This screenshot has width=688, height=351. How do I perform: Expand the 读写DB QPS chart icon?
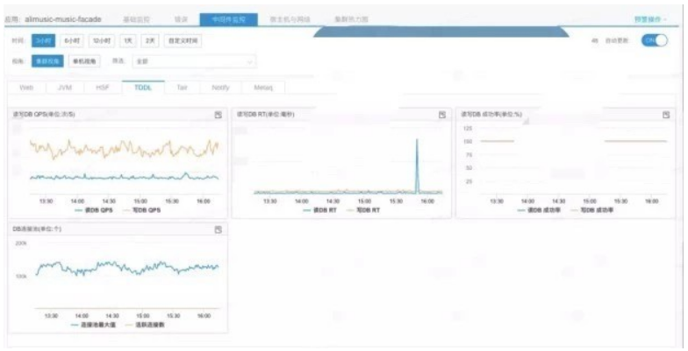point(218,115)
